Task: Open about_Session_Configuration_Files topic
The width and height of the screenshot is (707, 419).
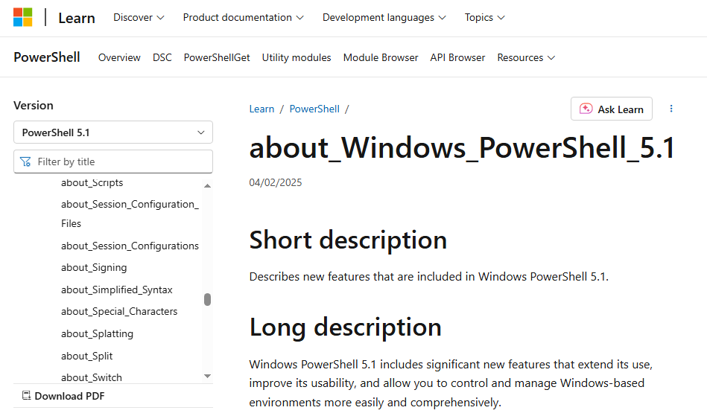Action: point(130,214)
